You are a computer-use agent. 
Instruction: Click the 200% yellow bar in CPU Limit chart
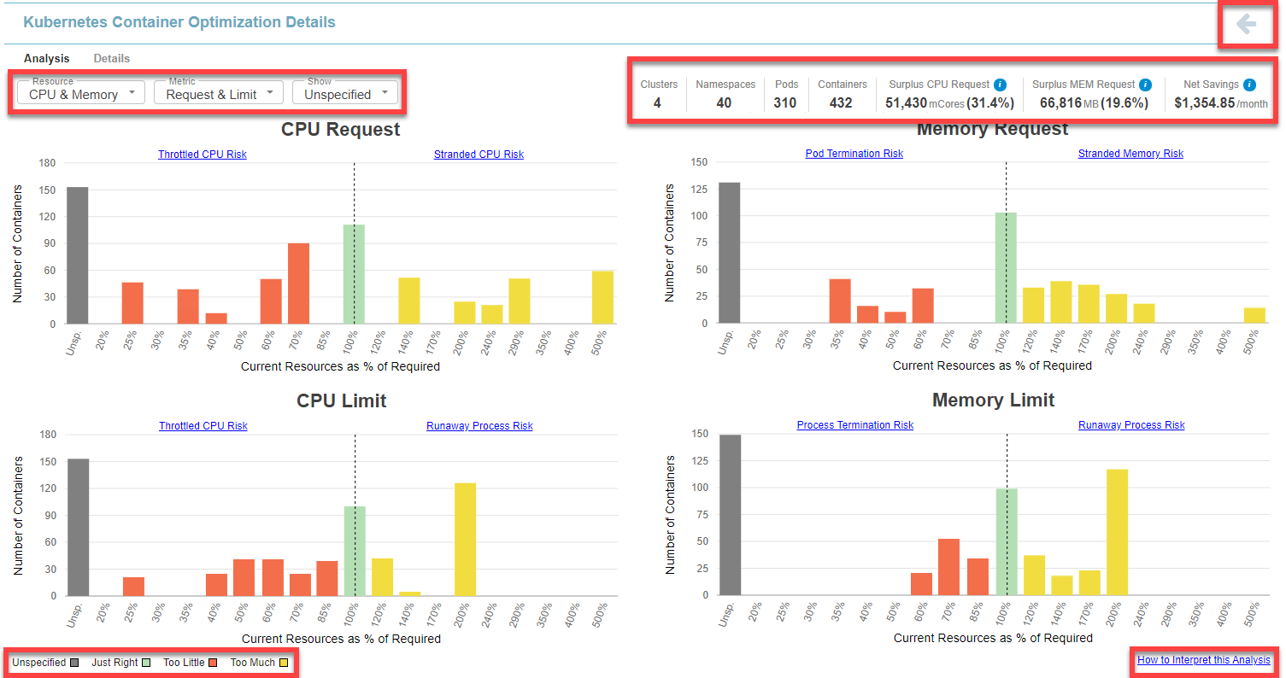(x=465, y=540)
